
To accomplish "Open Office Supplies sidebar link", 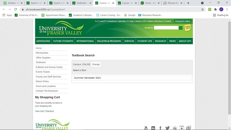I will 43,58.
